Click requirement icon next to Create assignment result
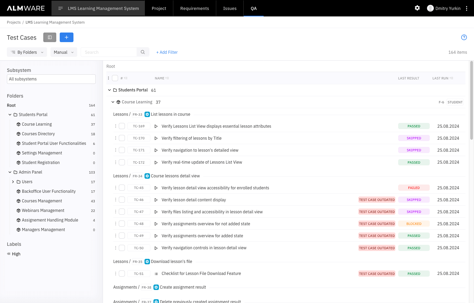This screenshot has height=303, width=474. point(156,287)
